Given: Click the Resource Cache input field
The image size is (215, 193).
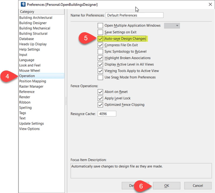Looking at the screenshot, I should click(x=107, y=114).
